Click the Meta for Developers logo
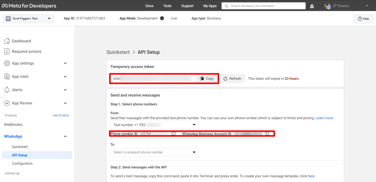This screenshot has width=376, height=182. point(29,6)
